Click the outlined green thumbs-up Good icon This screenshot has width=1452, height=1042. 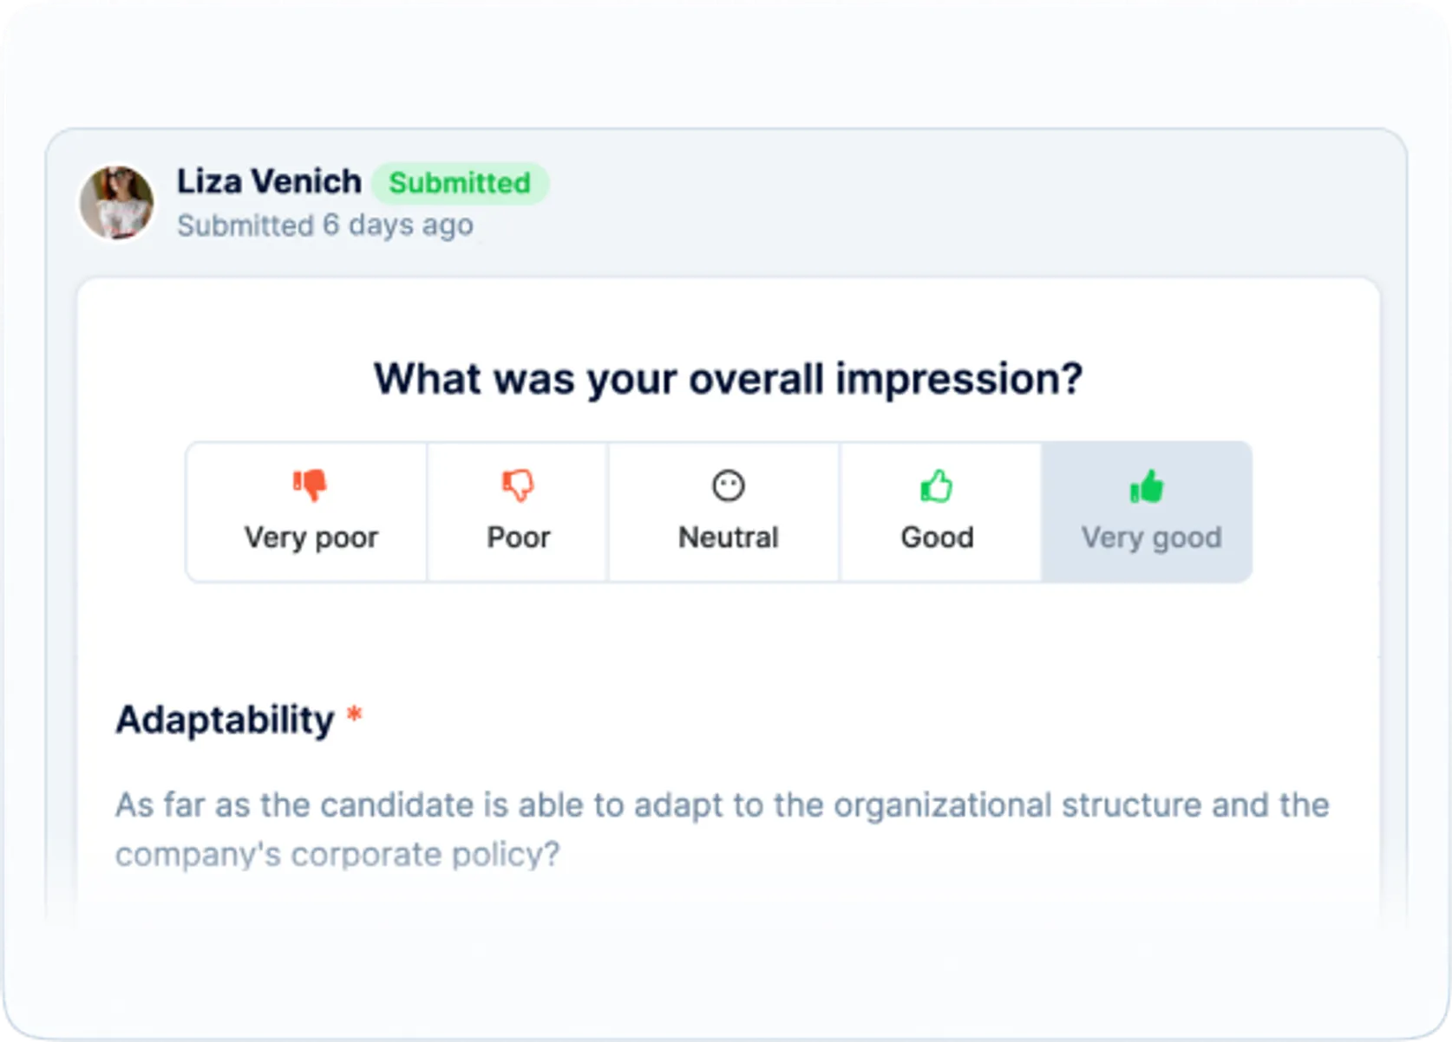[x=937, y=485]
